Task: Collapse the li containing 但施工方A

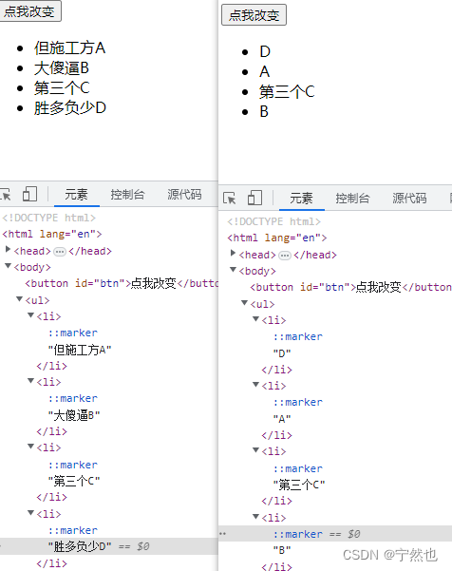Action: point(31,315)
